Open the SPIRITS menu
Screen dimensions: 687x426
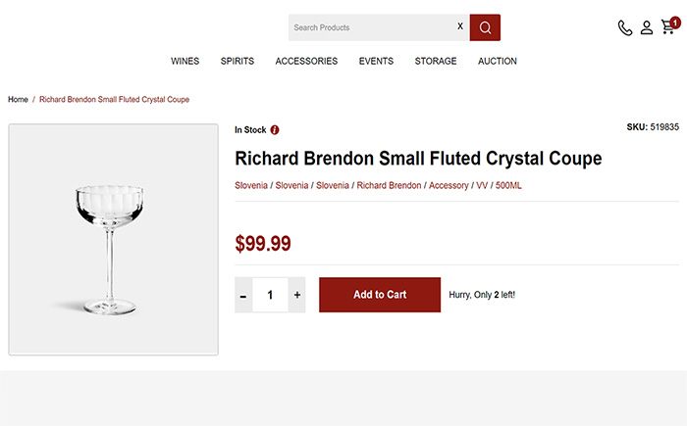tap(238, 62)
